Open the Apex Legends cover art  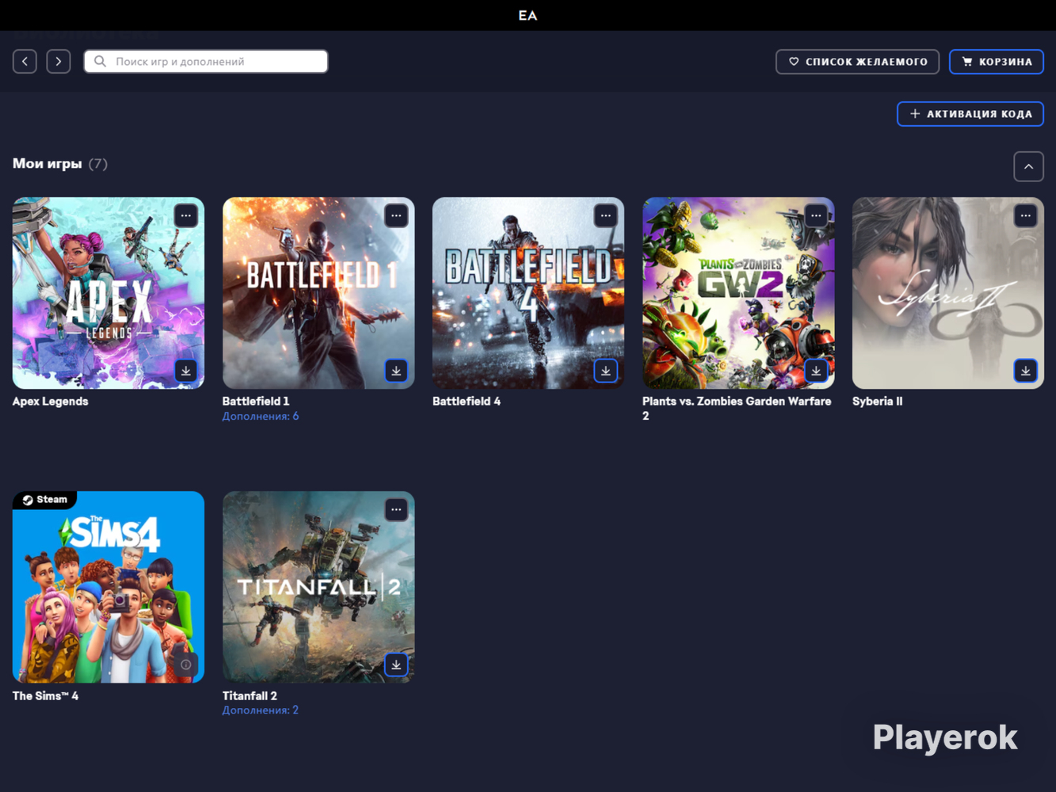coord(109,293)
